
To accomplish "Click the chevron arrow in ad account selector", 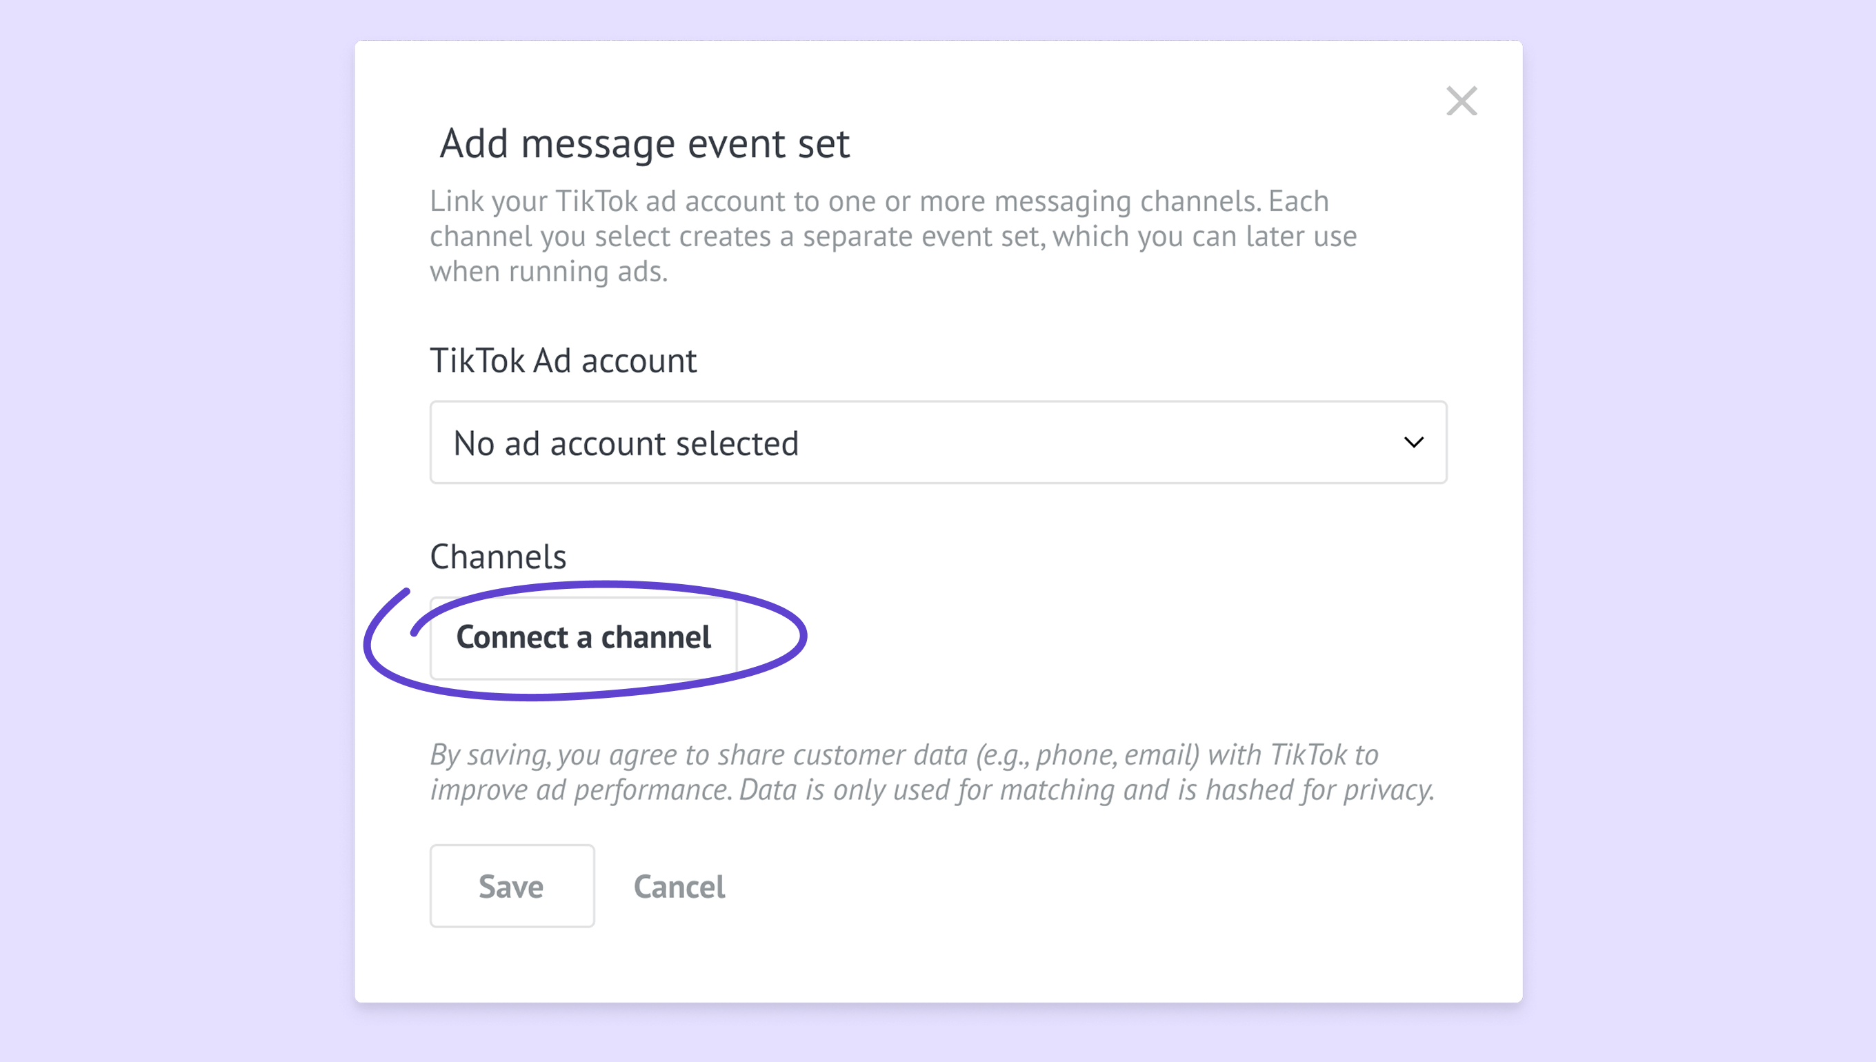I will click(1414, 443).
